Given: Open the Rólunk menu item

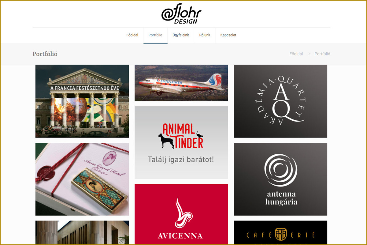Looking at the screenshot, I should (x=205, y=35).
